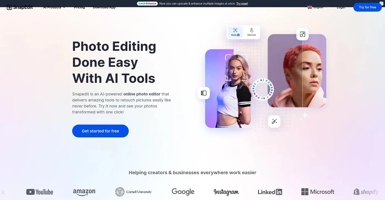
Task: Click 'Get started for free' button
Action: [x=100, y=131]
